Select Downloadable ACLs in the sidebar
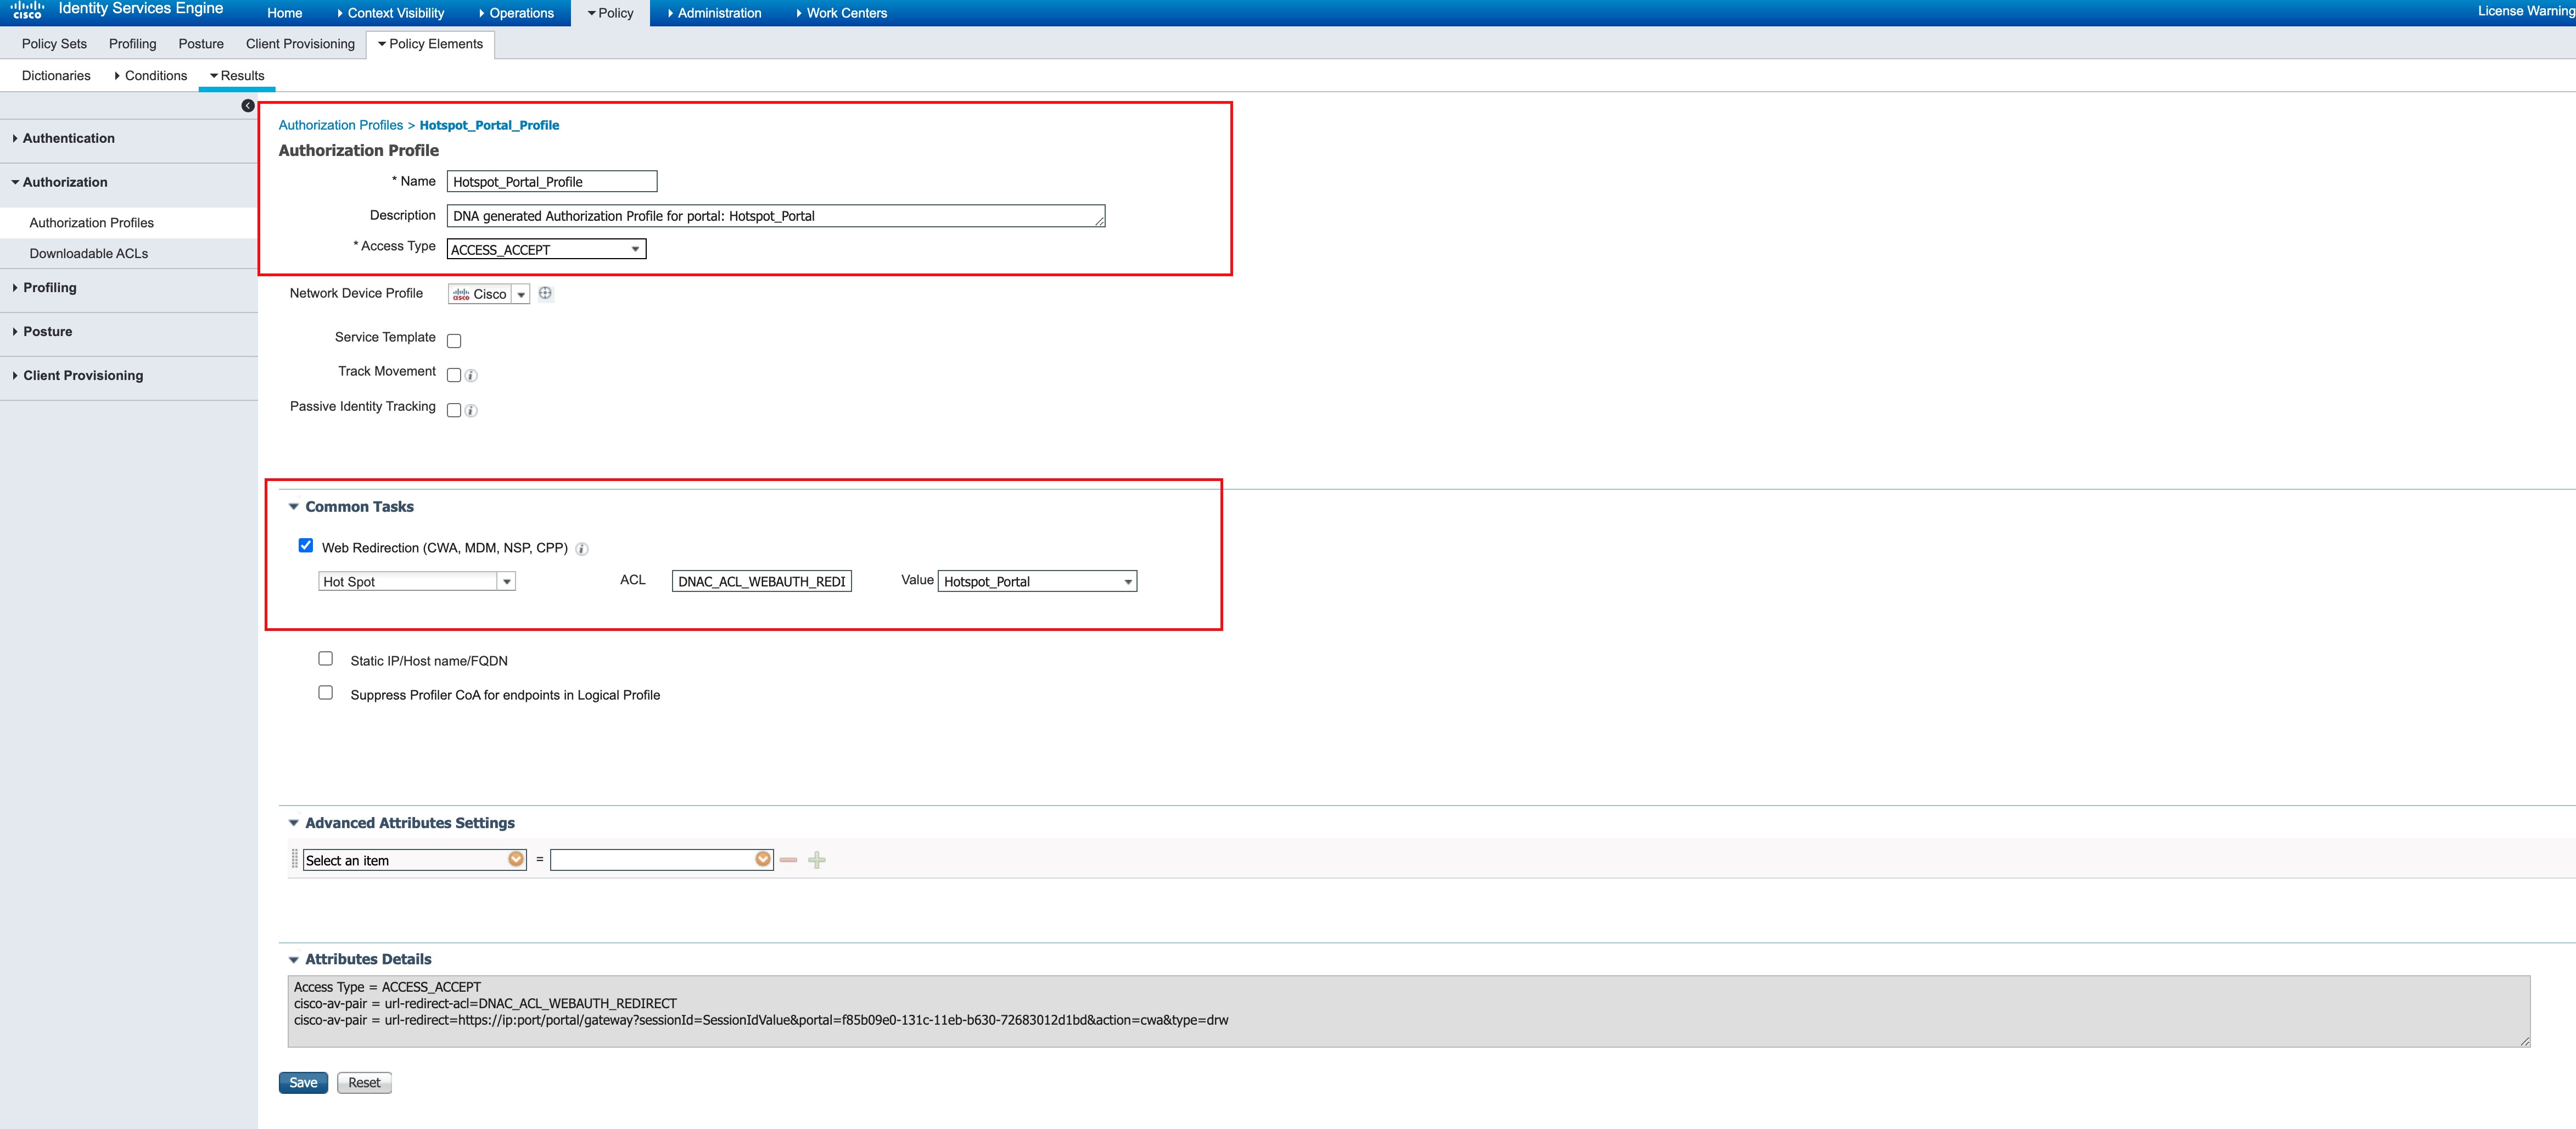The height and width of the screenshot is (1129, 2576). [x=89, y=254]
